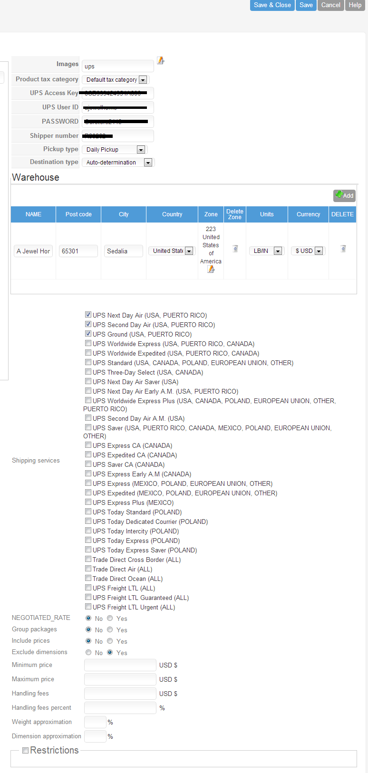Check Trade Direct Air (ALL)
368x773 pixels.
point(88,569)
